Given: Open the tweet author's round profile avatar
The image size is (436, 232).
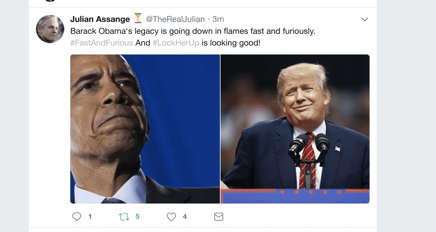Looking at the screenshot, I should pos(50,29).
